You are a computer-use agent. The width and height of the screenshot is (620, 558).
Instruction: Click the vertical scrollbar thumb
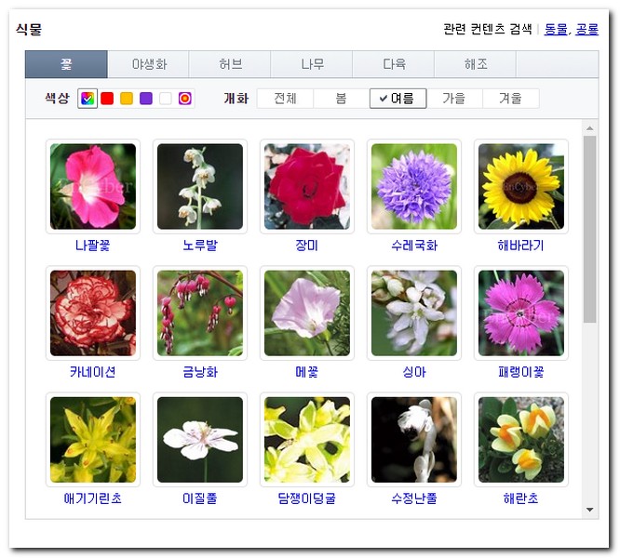[x=590, y=230]
